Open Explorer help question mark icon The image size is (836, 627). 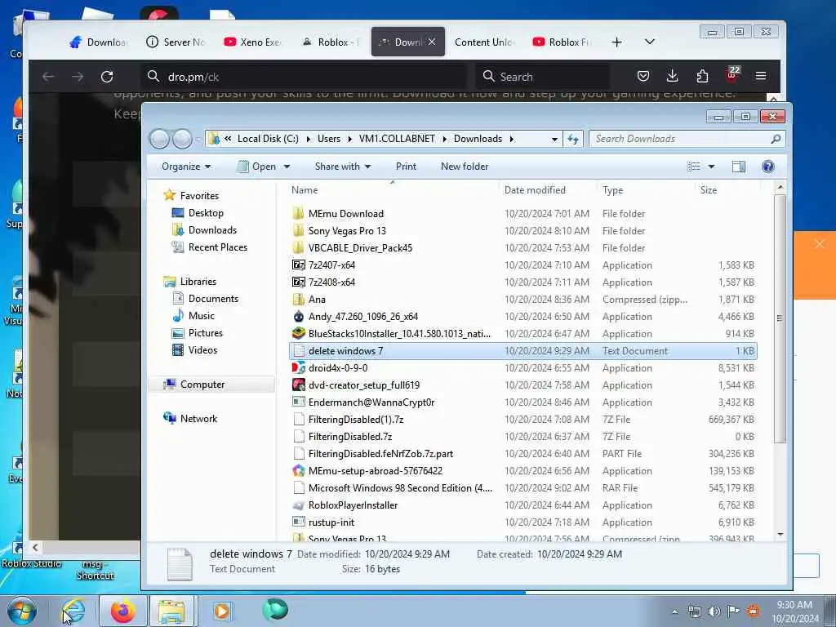767,167
